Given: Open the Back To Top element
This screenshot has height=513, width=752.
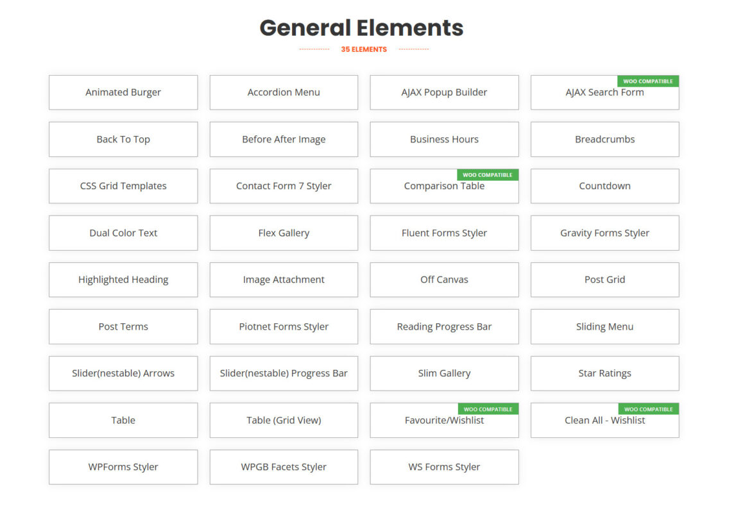Looking at the screenshot, I should [123, 139].
